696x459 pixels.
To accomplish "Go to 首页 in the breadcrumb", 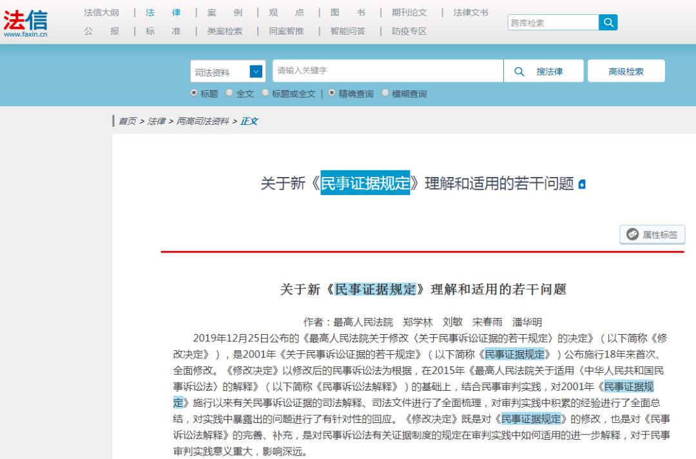I will 128,121.
